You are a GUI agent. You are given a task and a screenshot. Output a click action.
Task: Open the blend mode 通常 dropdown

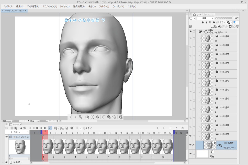(x=205, y=18)
